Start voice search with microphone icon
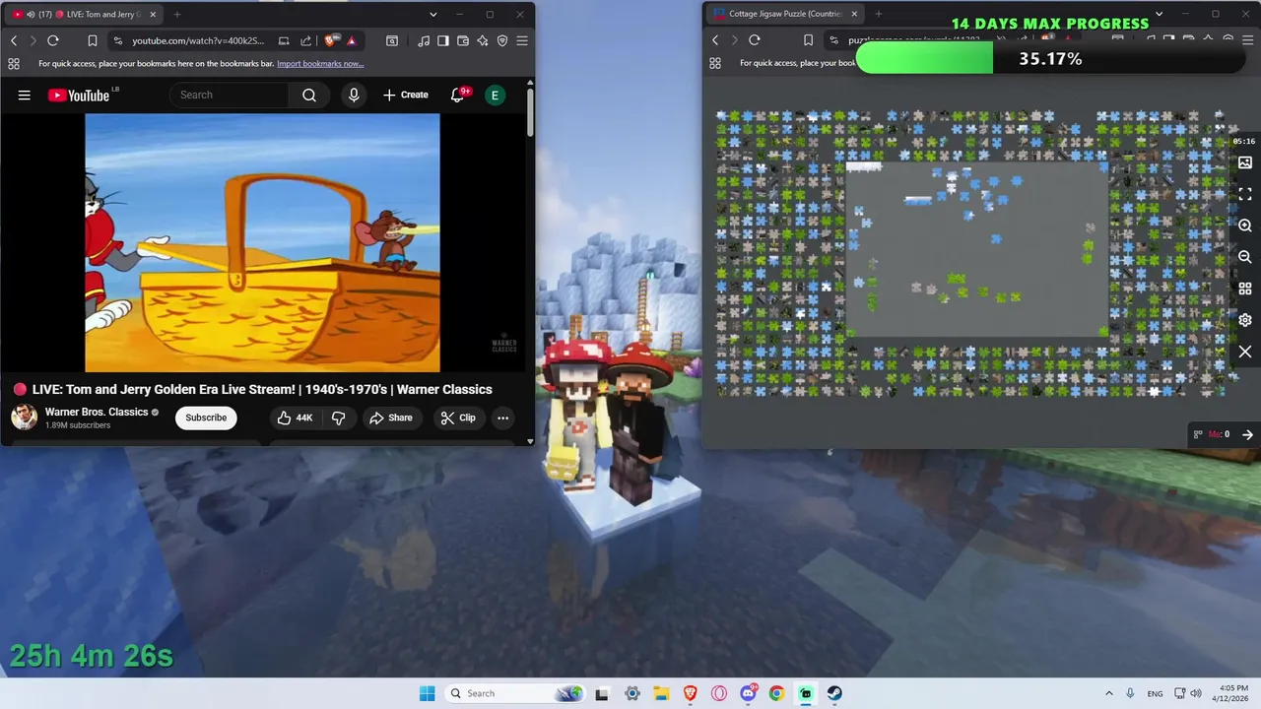Image resolution: width=1261 pixels, height=709 pixels. coord(354,95)
